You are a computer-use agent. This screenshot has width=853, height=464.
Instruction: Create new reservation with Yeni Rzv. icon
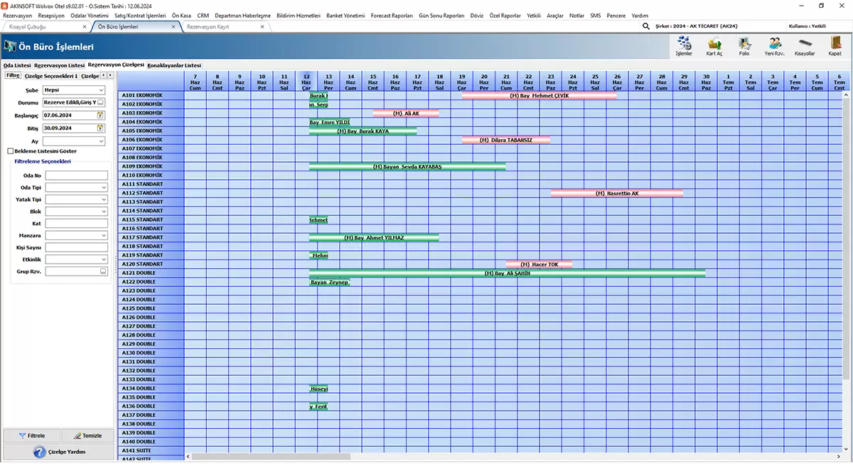pyautogui.click(x=774, y=45)
